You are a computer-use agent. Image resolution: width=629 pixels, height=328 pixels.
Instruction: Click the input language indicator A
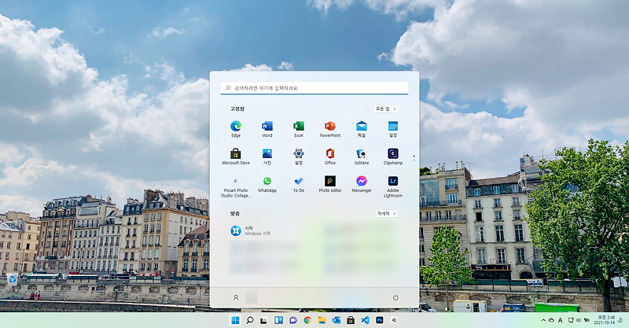(x=561, y=320)
